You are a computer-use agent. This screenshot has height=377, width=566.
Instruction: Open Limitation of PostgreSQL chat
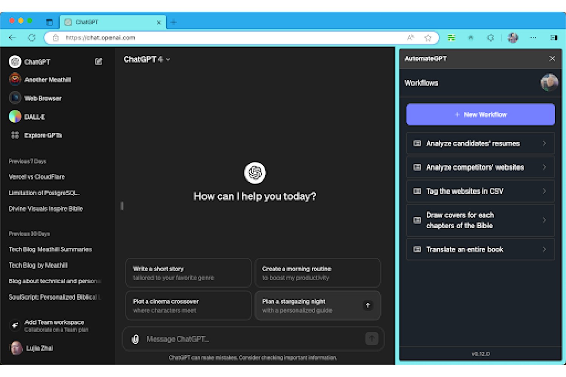coord(44,193)
